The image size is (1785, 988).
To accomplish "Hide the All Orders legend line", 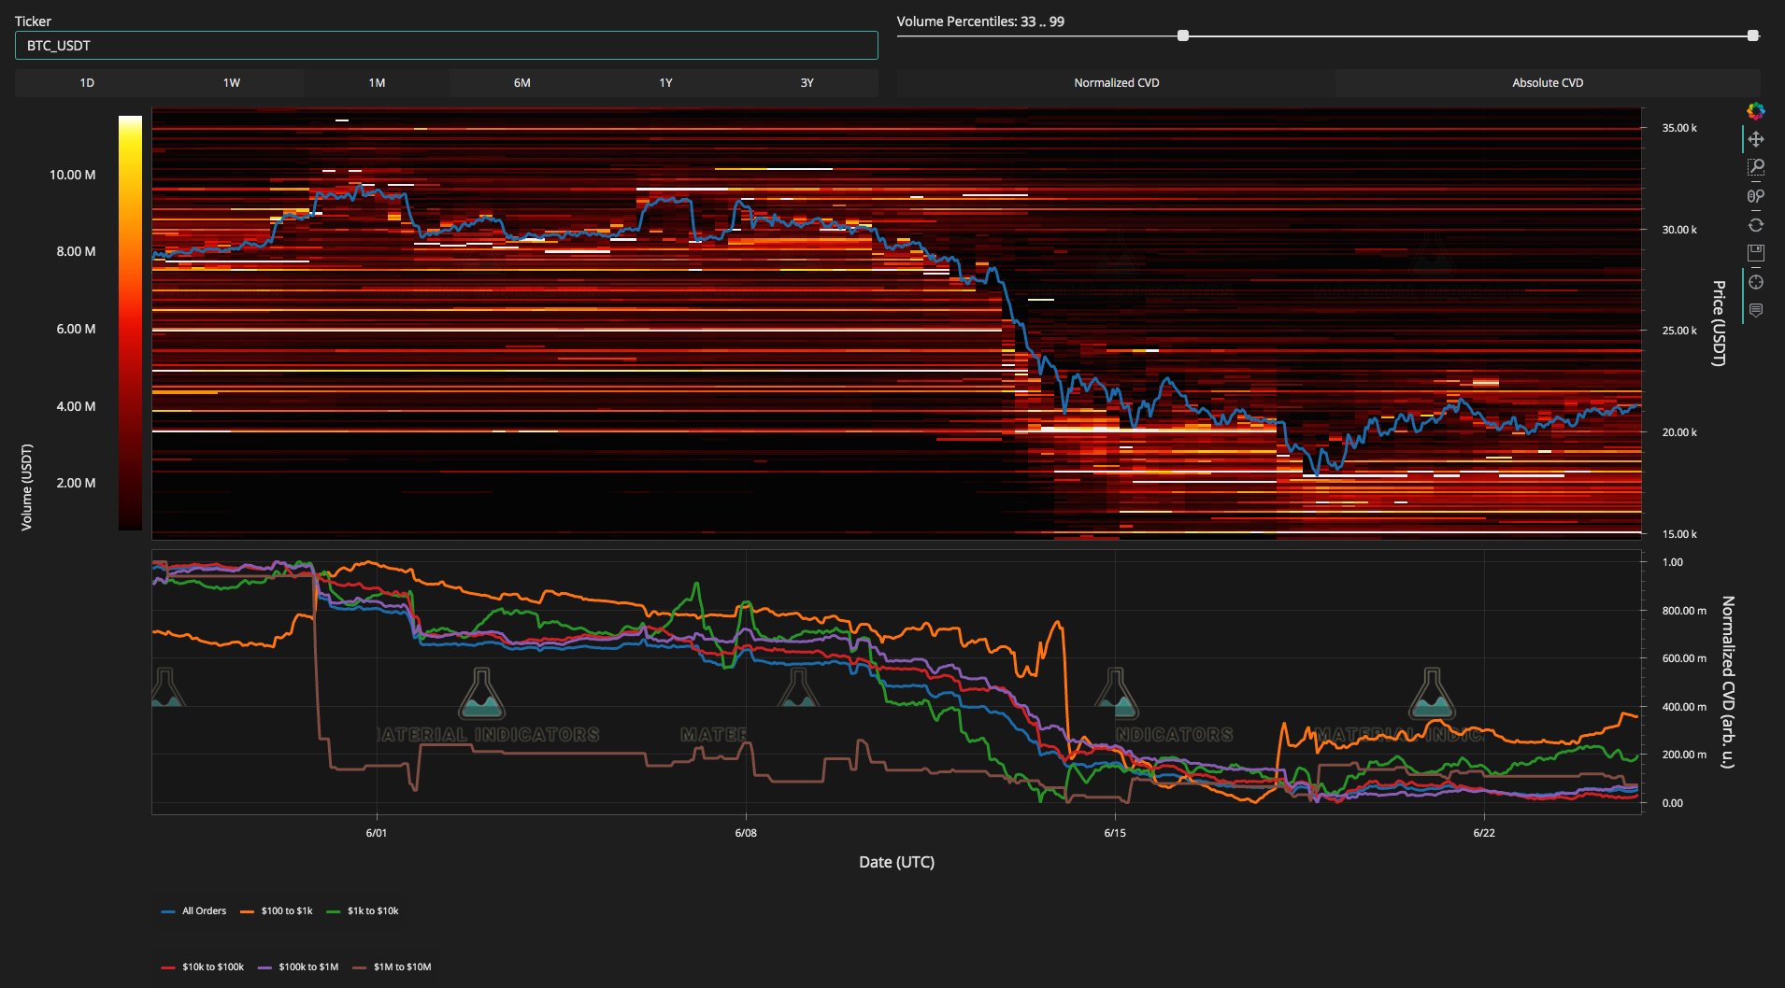I will point(194,910).
